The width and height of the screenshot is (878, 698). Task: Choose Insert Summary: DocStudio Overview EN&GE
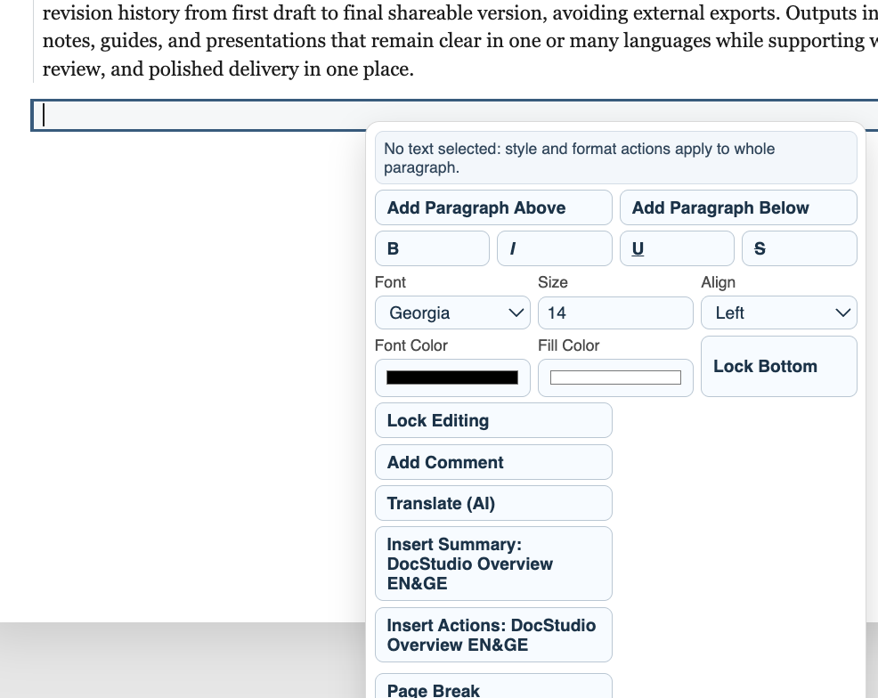pyautogui.click(x=493, y=564)
